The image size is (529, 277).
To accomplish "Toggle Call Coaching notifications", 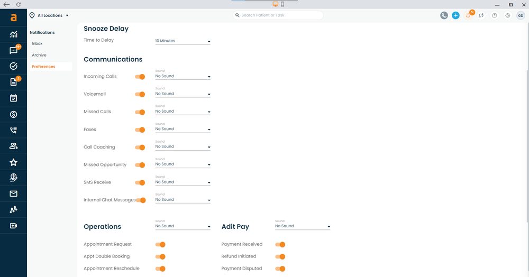I will (x=140, y=147).
